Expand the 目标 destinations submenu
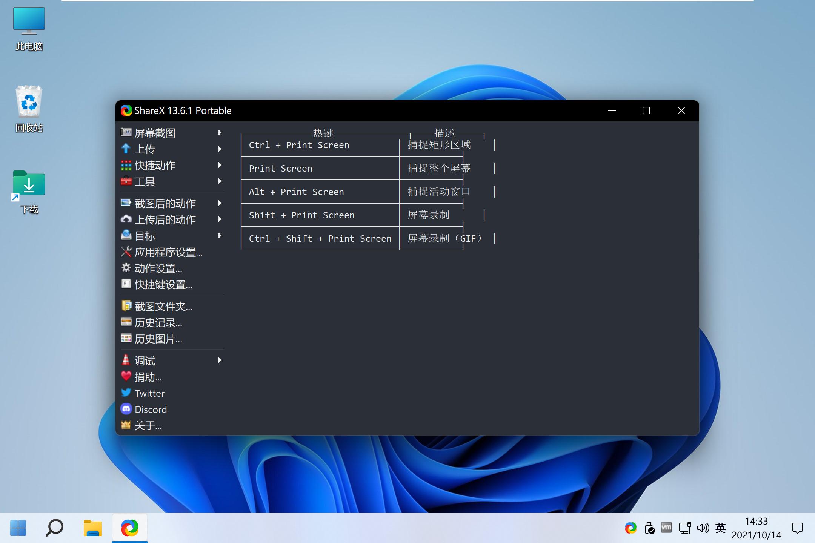 click(220, 235)
